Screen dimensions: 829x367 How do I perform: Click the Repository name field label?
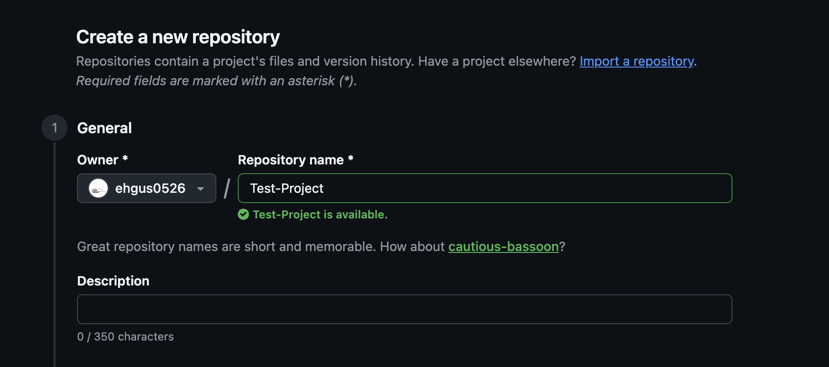(296, 160)
